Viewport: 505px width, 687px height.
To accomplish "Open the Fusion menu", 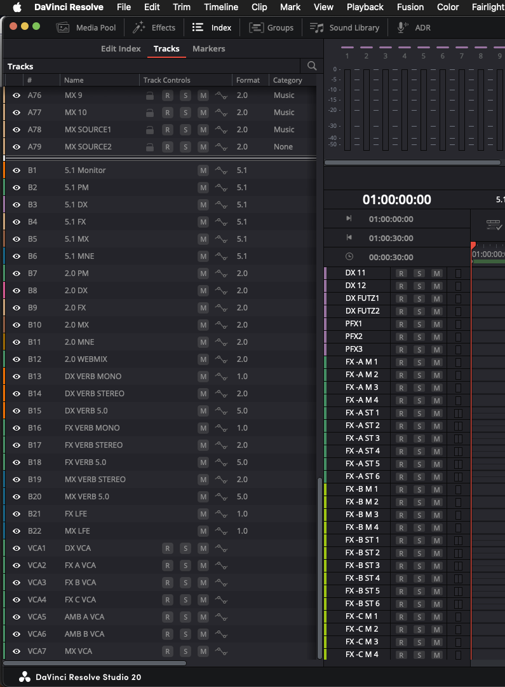I will [x=410, y=7].
